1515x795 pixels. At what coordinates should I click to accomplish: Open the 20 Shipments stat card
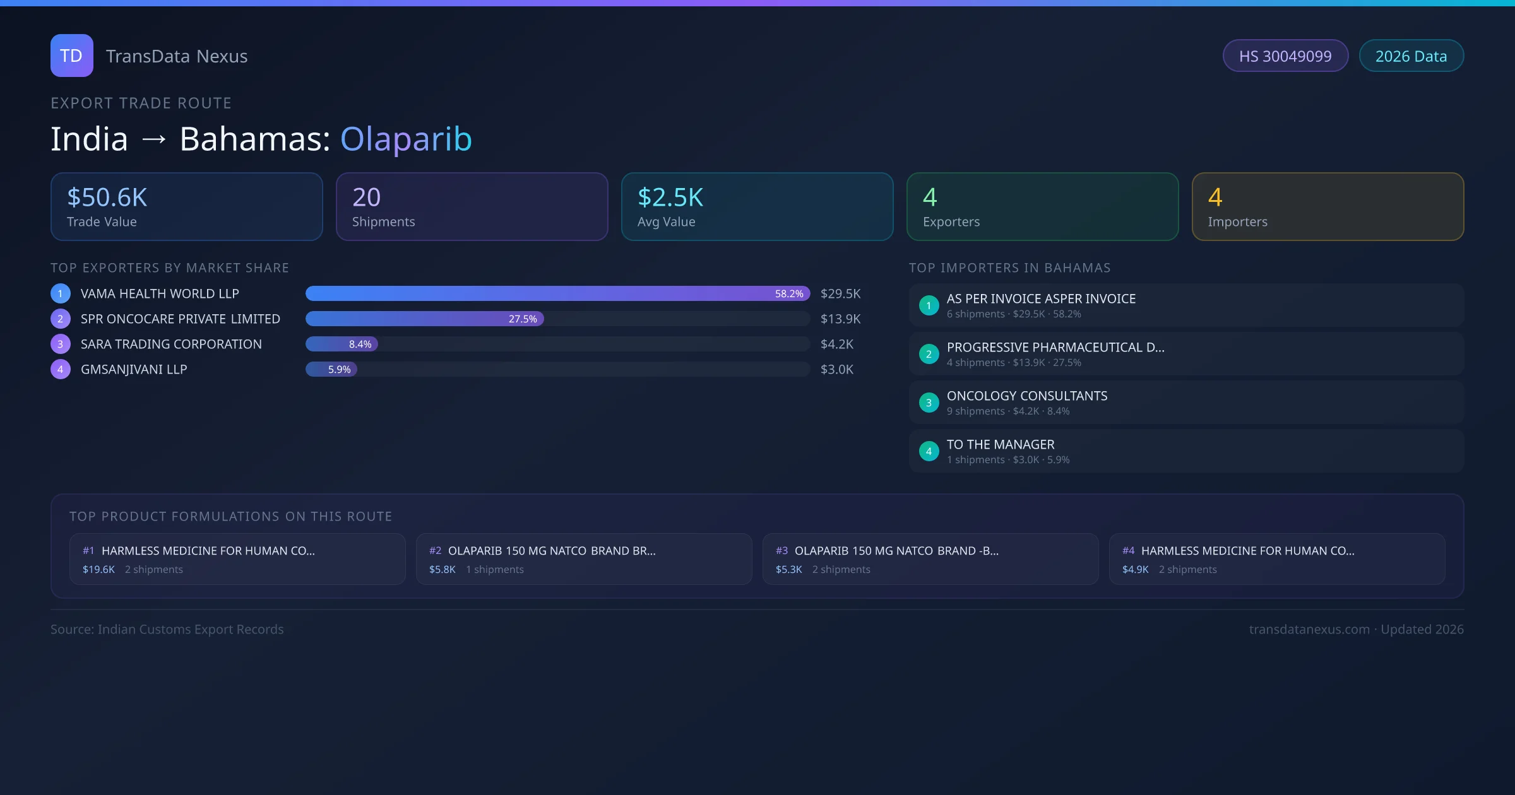click(472, 206)
